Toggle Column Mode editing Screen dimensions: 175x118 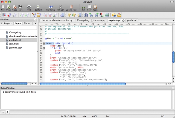pyautogui.click(x=71, y=7)
